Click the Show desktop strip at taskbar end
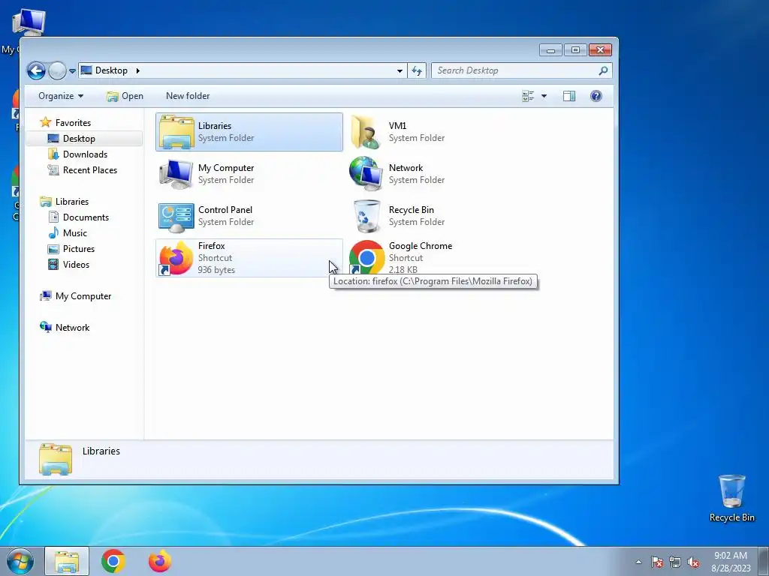769x576 pixels. click(764, 561)
